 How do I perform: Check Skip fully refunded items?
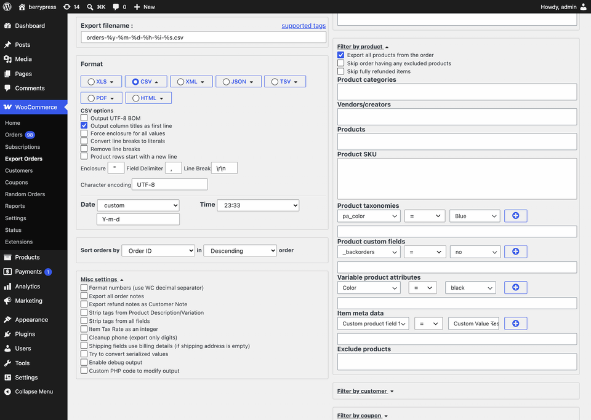click(x=340, y=71)
